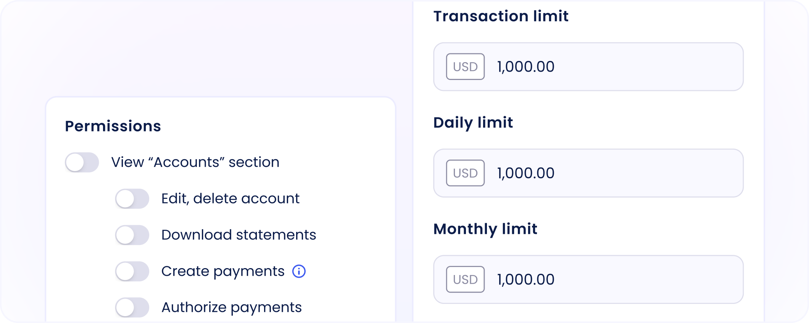Click the "Download statements" label text
809x323 pixels.
tap(239, 235)
